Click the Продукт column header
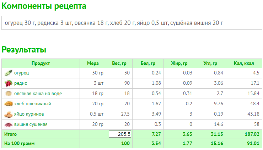Screen dimensions: 263x150 (41, 63)
